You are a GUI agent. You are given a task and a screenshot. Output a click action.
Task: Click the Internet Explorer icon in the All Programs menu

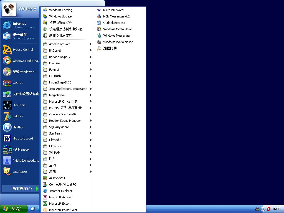45,191
